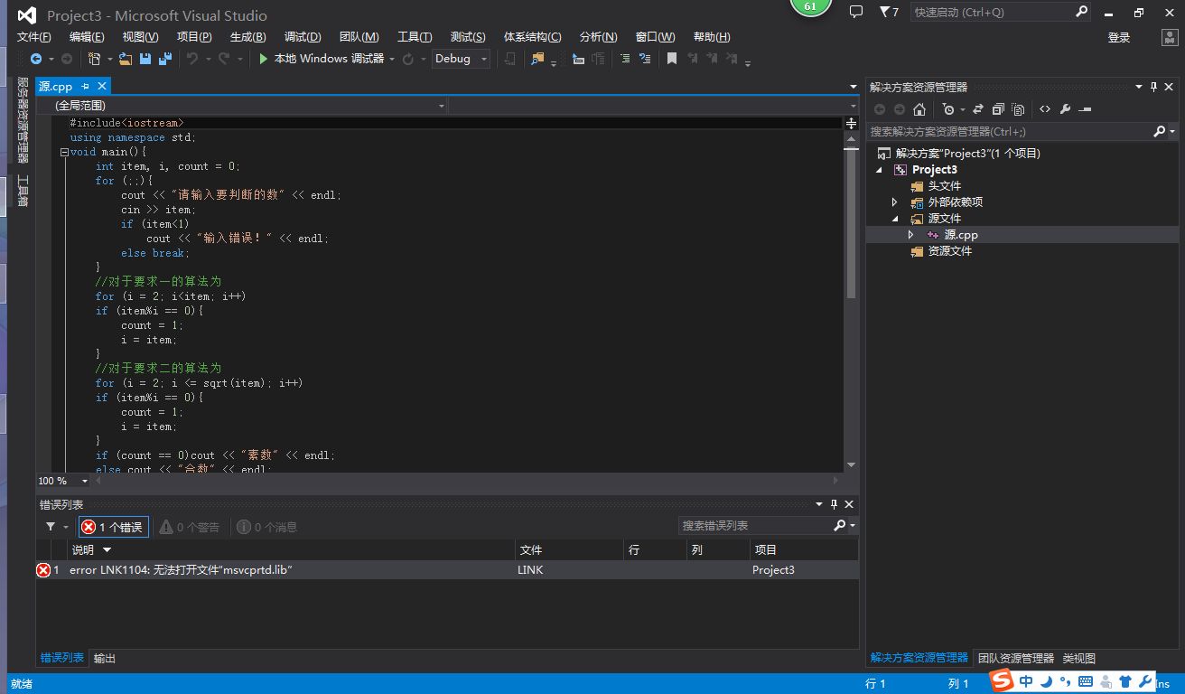Screen dimensions: 1185x694
Task: Click the 1 个错误 filter button
Action: 112,526
